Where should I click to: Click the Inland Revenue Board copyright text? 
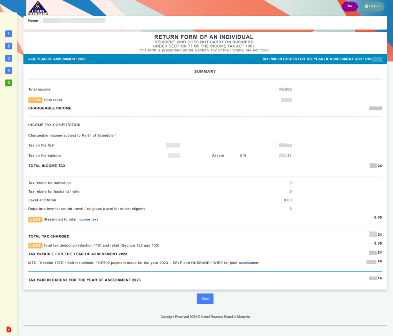coord(205,317)
